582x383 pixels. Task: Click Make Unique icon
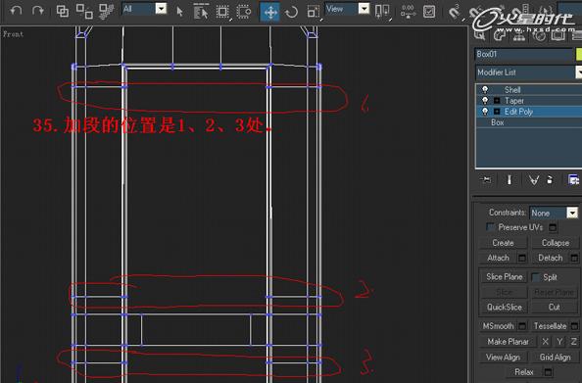[534, 180]
